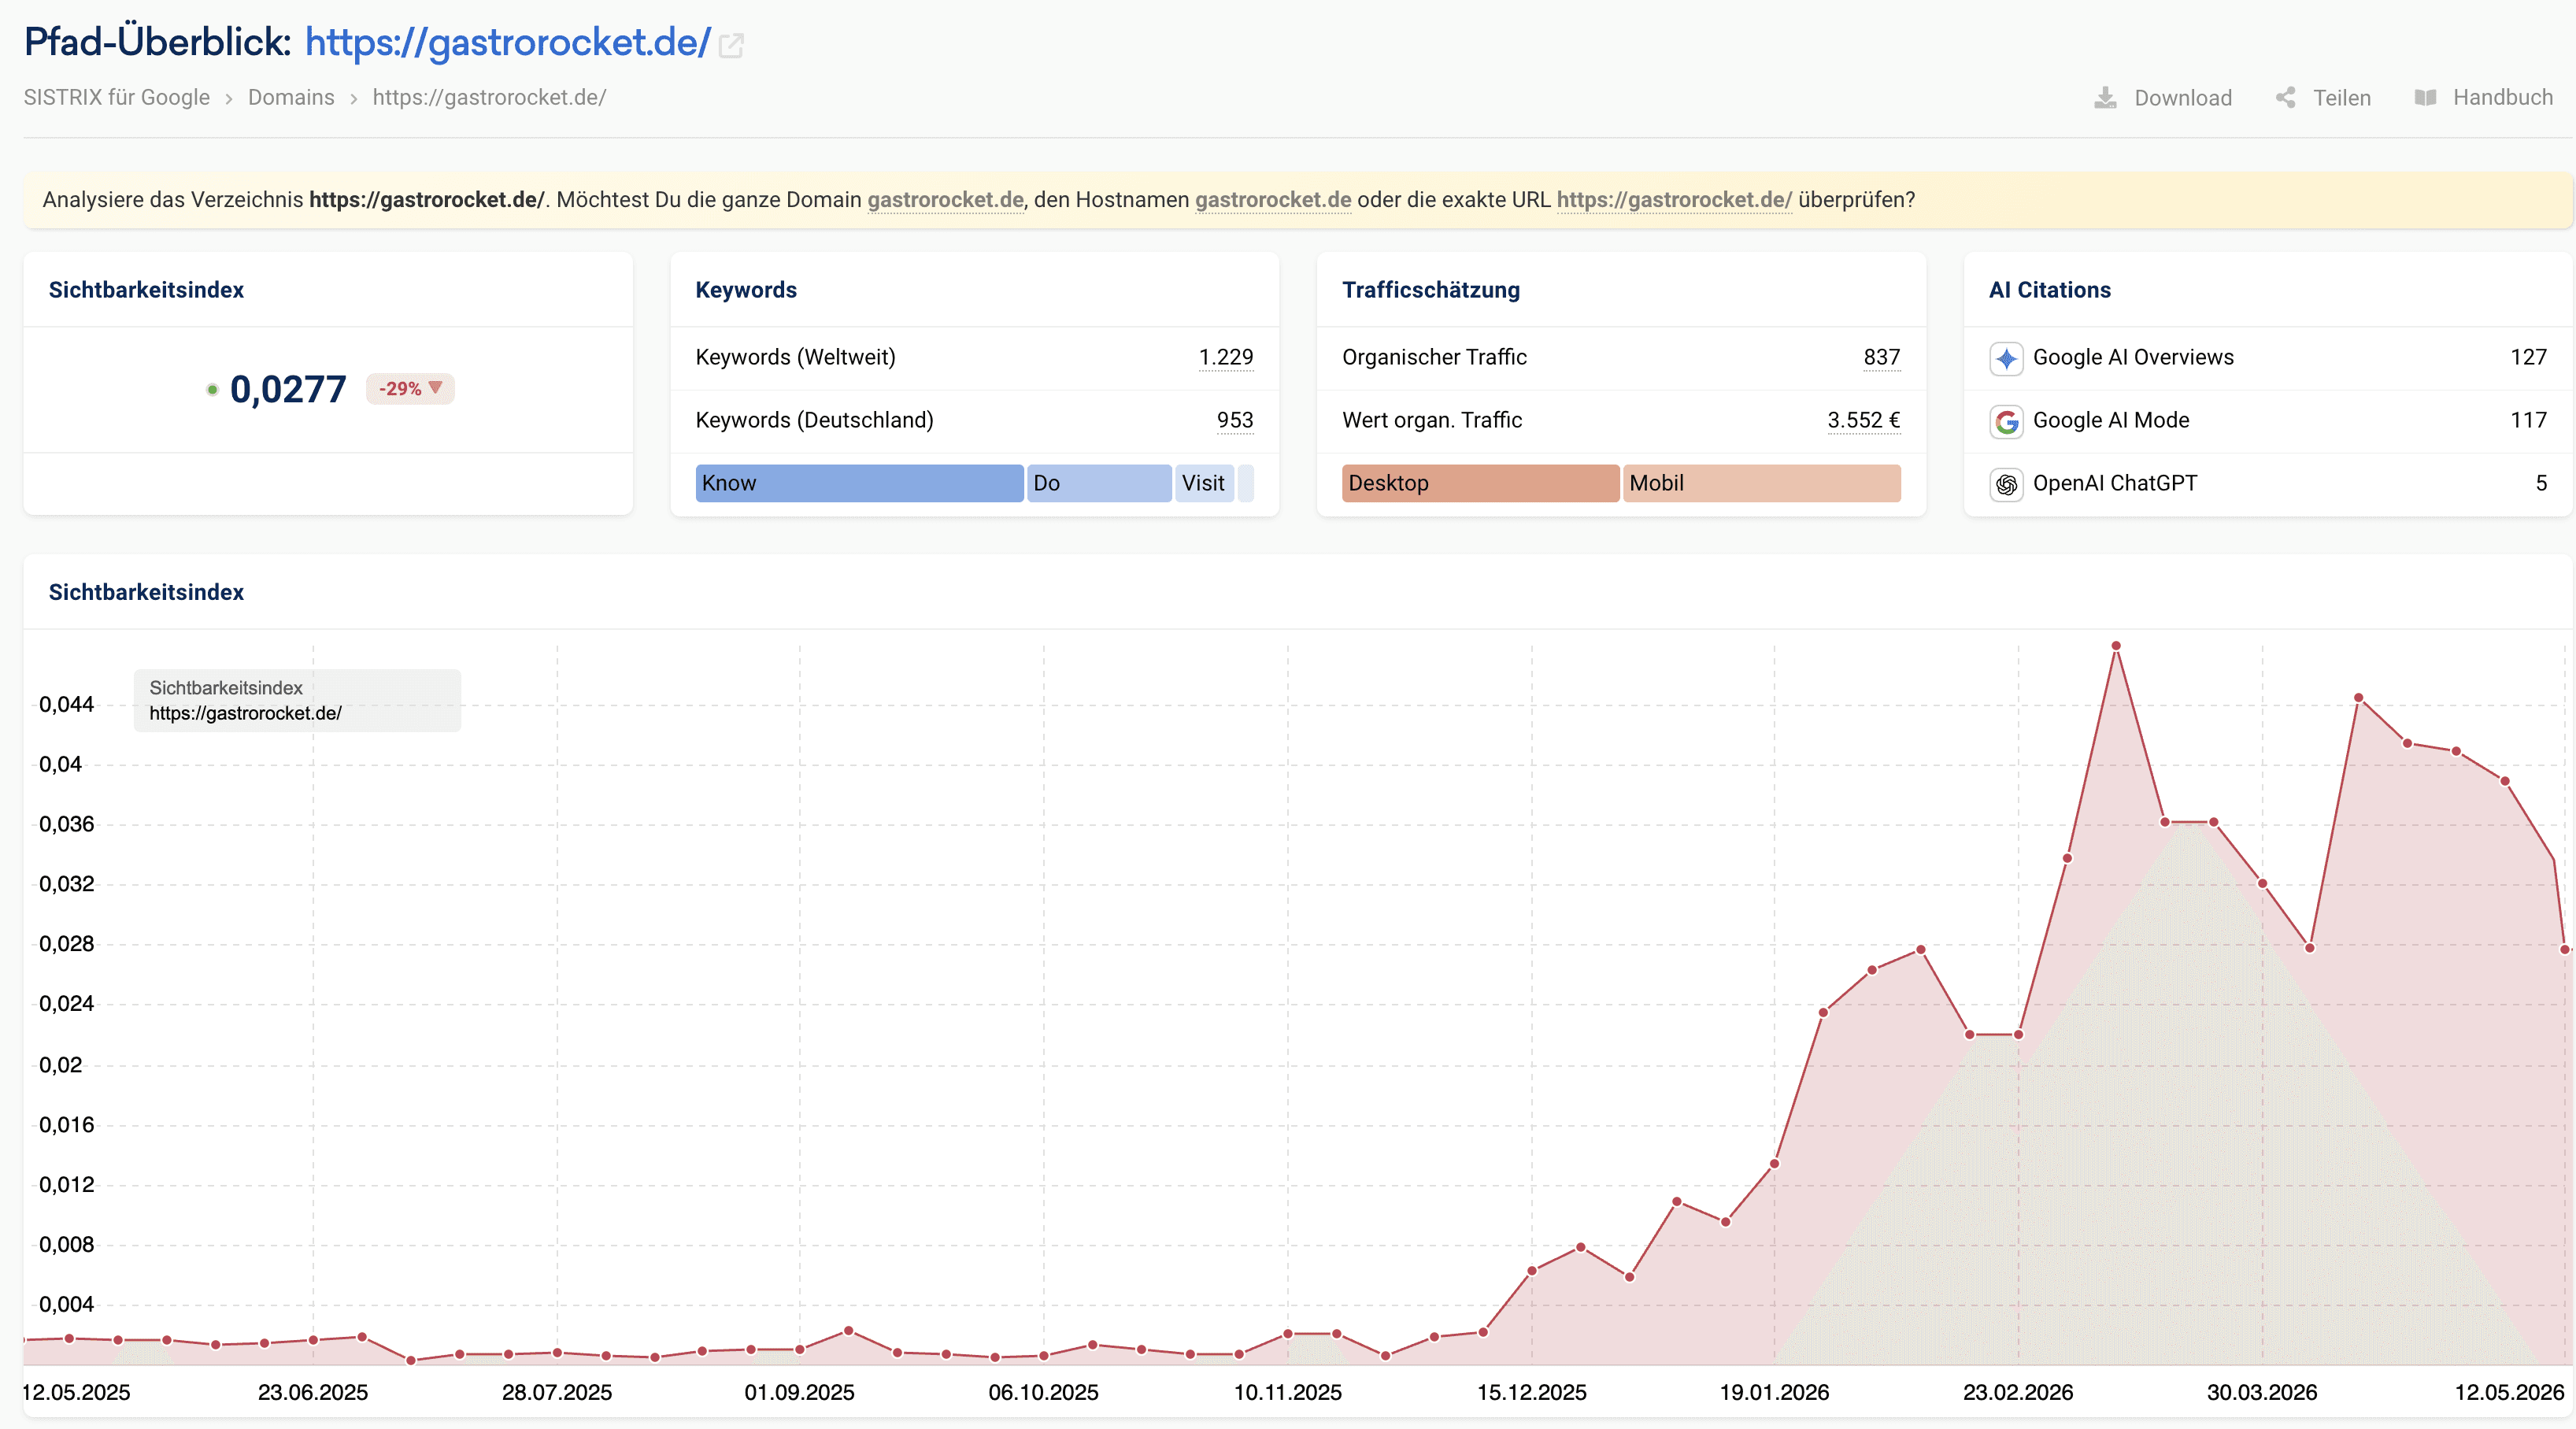Select the Desktop traffic segment
2576x1429 pixels.
(x=1480, y=483)
